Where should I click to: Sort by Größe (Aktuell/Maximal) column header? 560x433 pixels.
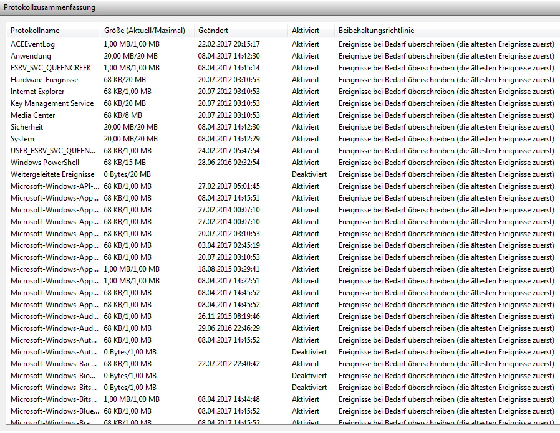coord(147,31)
